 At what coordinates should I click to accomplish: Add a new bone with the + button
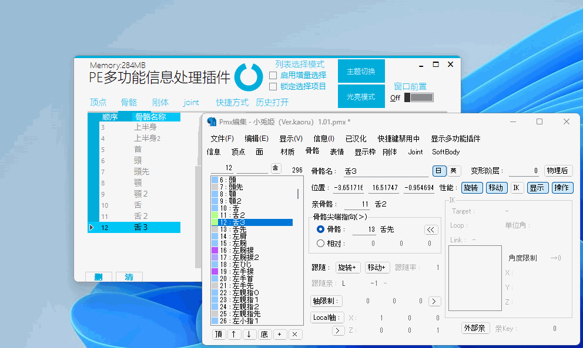pos(280,334)
